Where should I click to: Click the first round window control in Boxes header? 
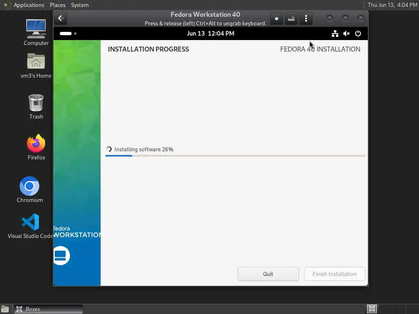(330, 18)
